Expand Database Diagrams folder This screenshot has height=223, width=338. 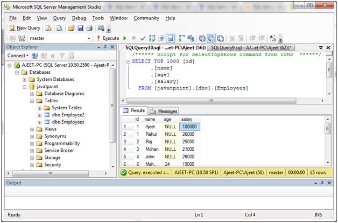(x=32, y=94)
